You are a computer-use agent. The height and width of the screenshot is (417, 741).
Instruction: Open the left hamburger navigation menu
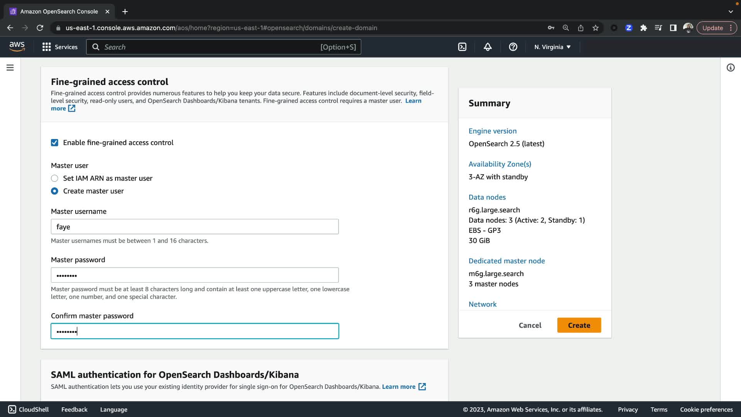(x=10, y=68)
